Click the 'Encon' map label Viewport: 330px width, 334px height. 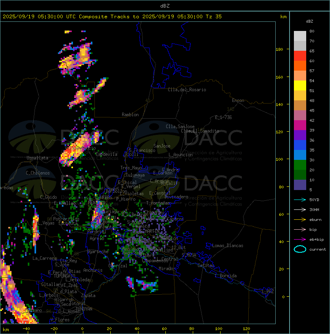pos(238,100)
